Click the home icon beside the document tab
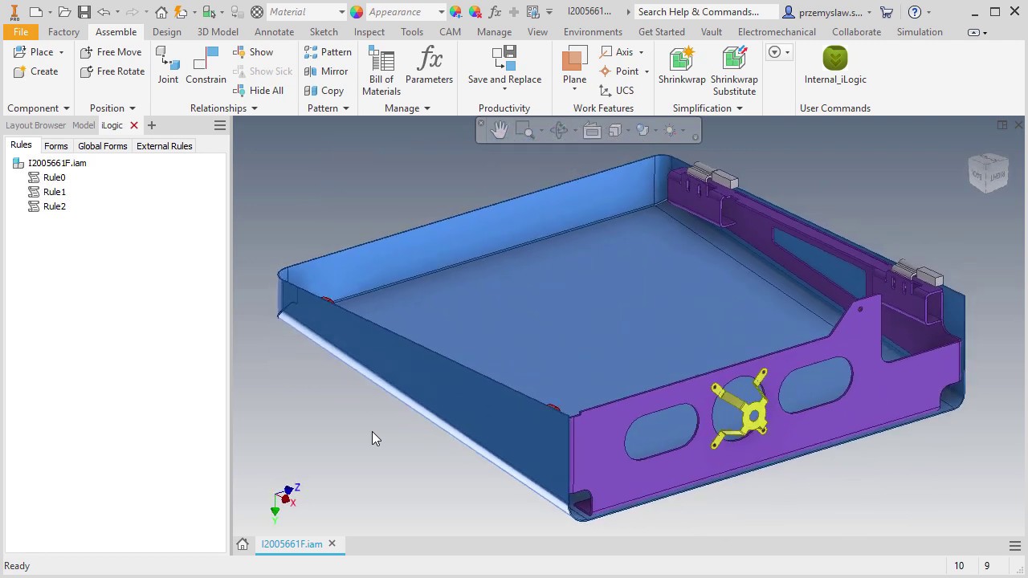Viewport: 1028px width, 578px height. (243, 544)
